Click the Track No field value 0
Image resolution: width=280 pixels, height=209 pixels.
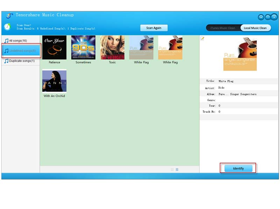coord(219,112)
